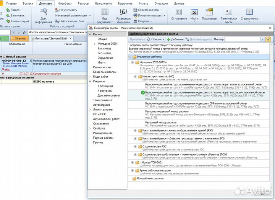275x200 pixels.
Task: Expand the Капитальный ремонт жилых зданий folder
Action: pyautogui.click(x=135, y=131)
